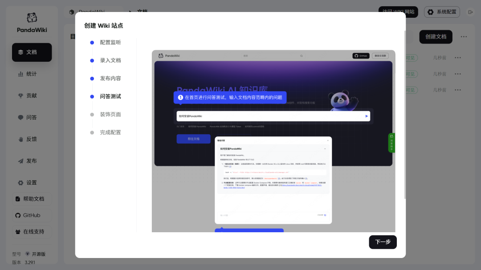Select the 发布内容 step
Screen dimensions: 481x270
106,79
